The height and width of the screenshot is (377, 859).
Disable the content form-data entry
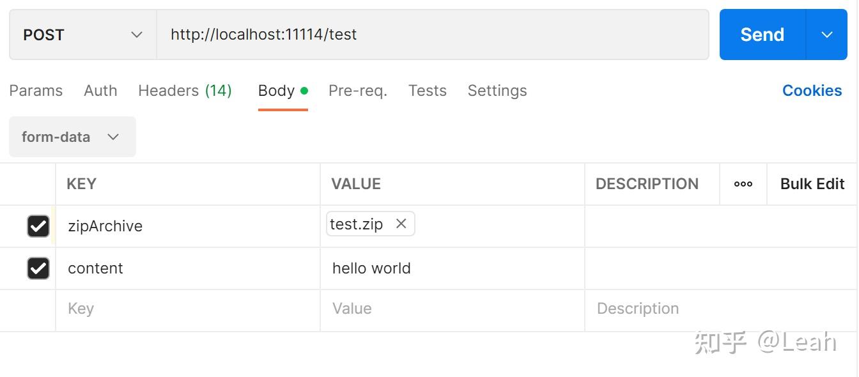point(38,268)
